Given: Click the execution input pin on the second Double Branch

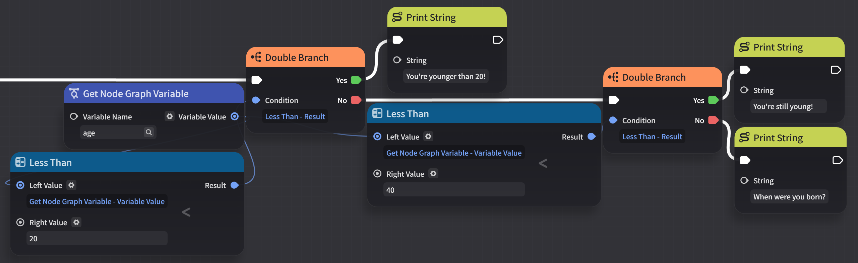Looking at the screenshot, I should [614, 100].
